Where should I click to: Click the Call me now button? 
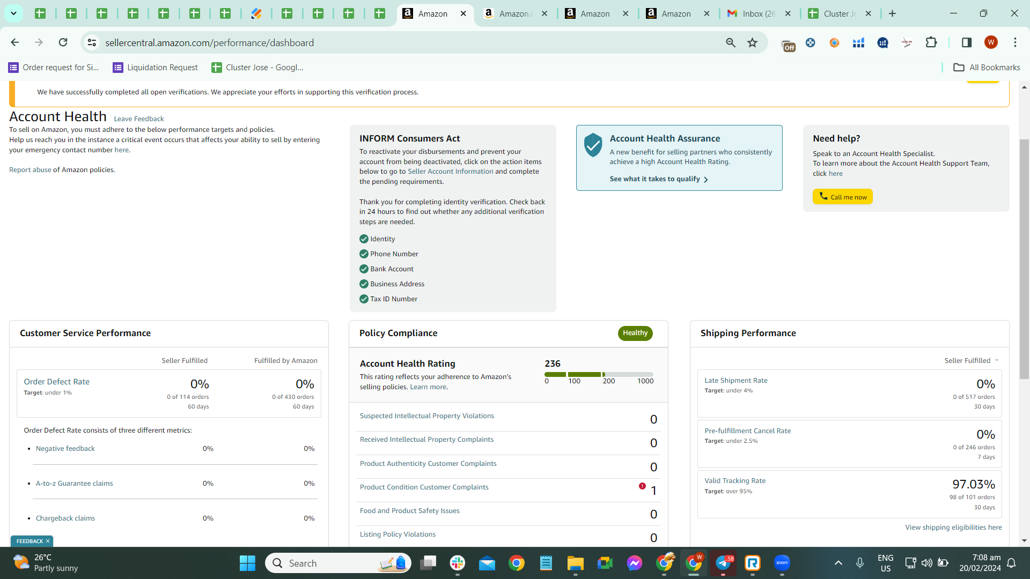[x=842, y=197]
